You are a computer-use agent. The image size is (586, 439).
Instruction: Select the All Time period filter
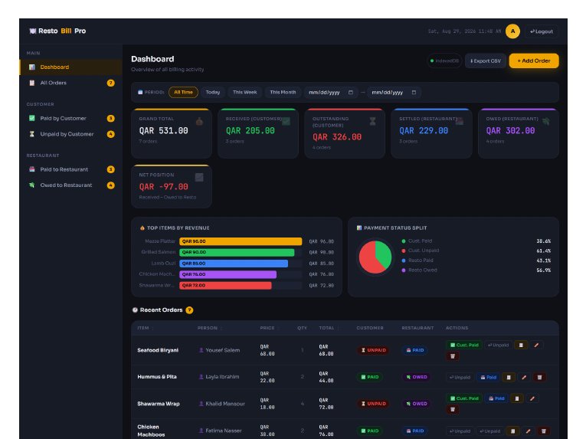[183, 92]
